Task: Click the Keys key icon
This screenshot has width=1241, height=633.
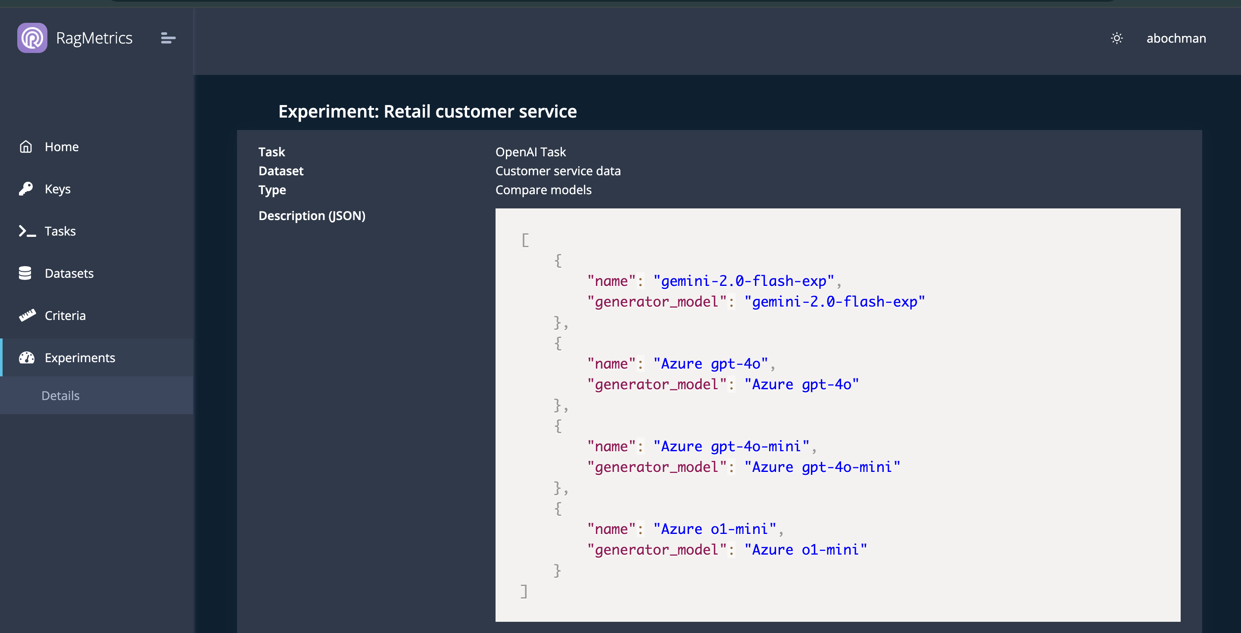Action: tap(26, 189)
